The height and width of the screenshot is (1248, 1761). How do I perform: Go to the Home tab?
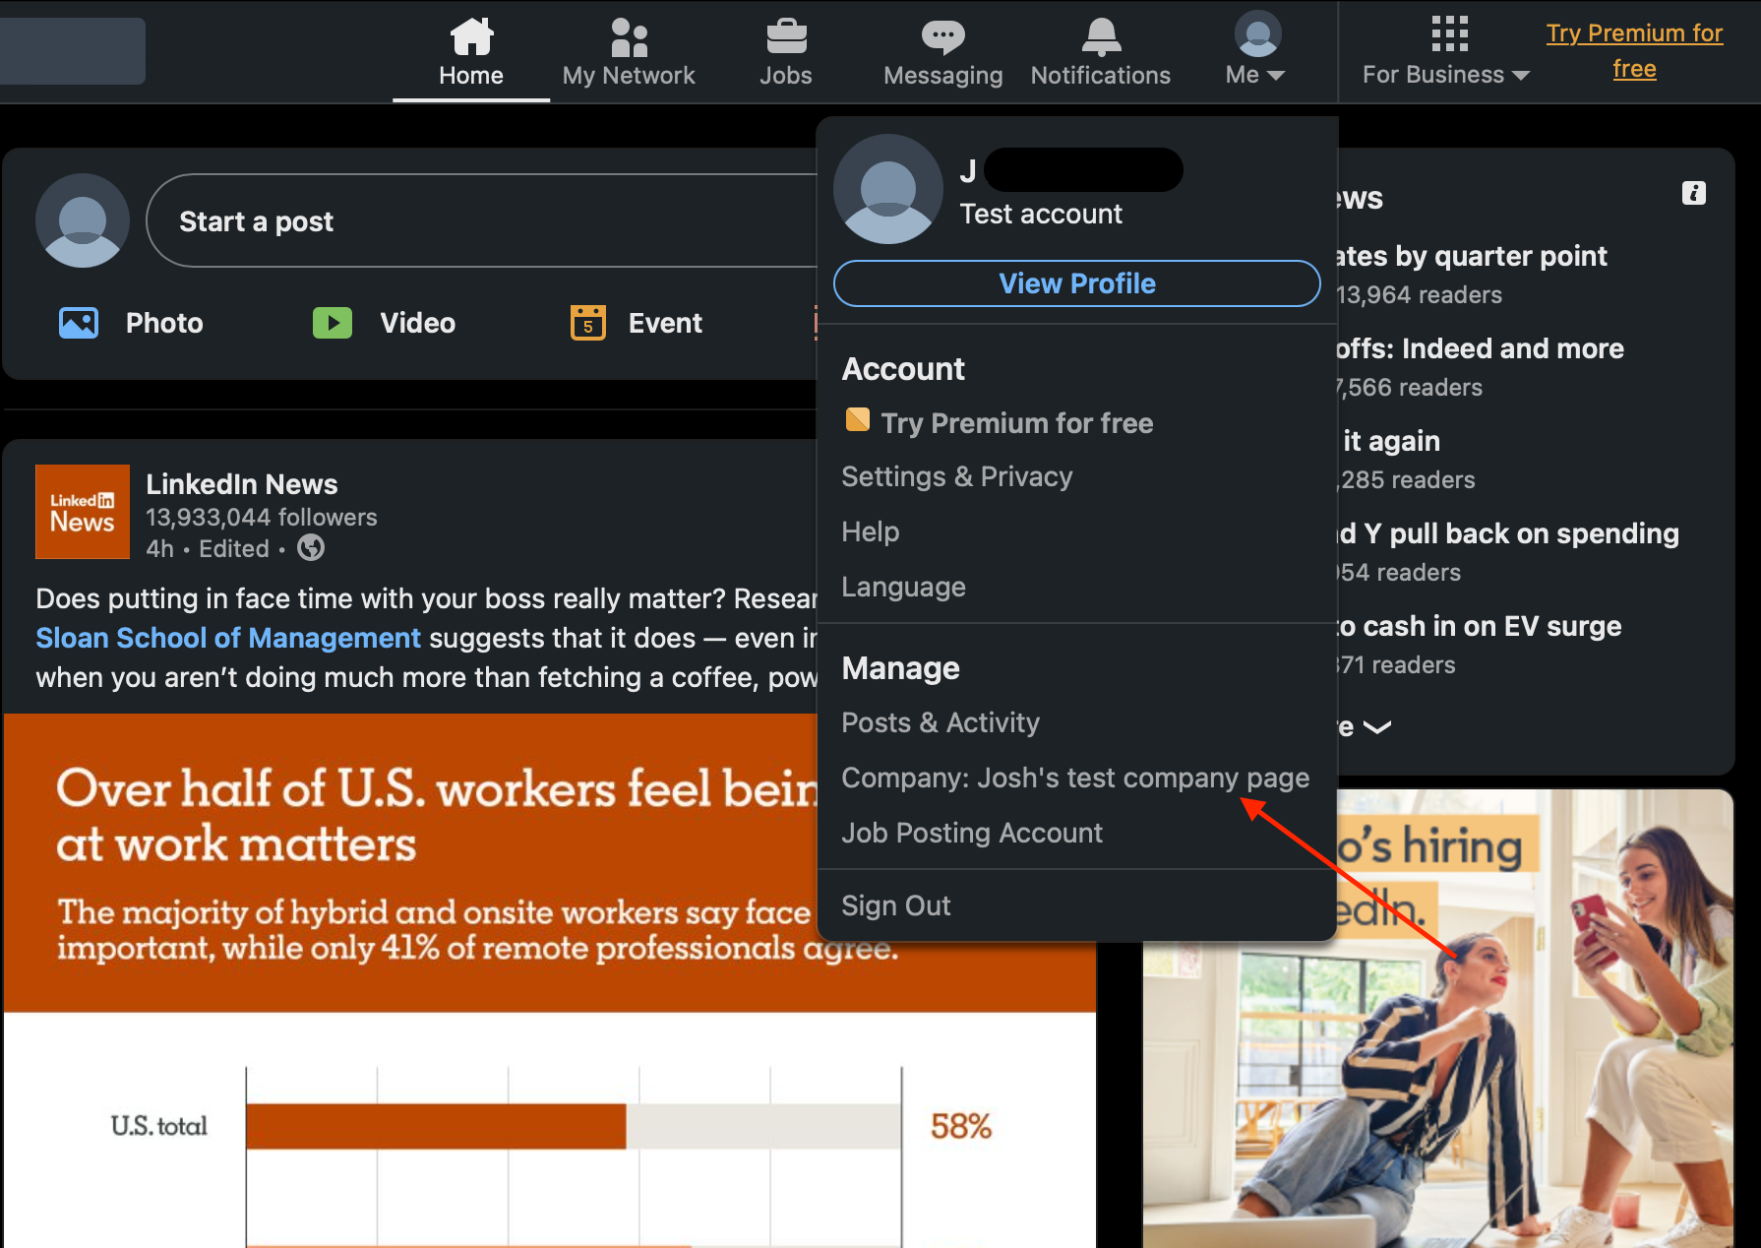click(471, 52)
